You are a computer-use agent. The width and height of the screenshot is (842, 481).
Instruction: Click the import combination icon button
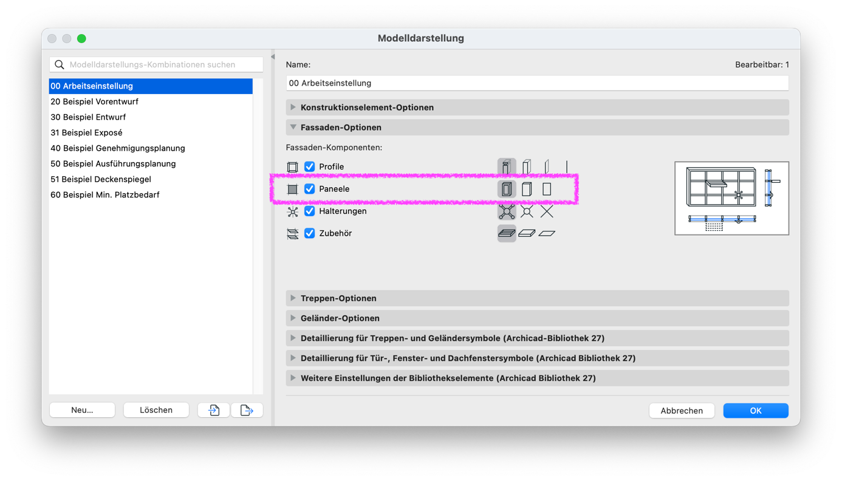[x=214, y=411]
